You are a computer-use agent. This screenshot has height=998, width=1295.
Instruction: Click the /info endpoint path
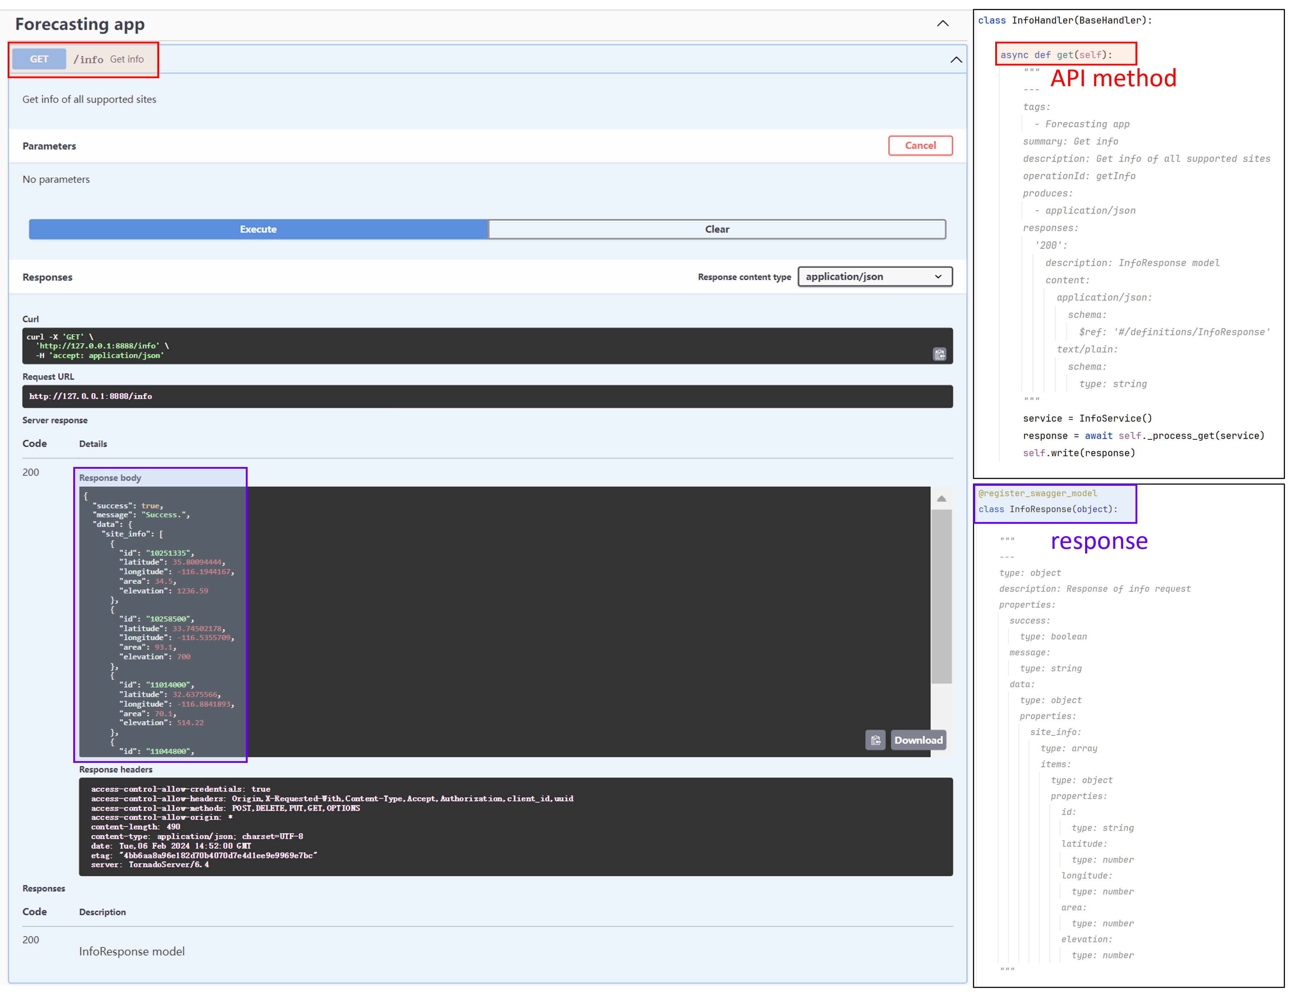click(88, 60)
